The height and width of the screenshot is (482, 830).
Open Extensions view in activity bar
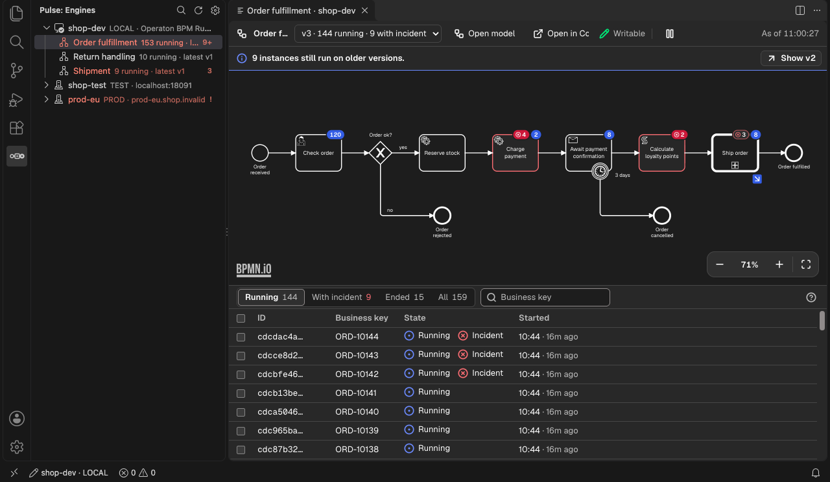pyautogui.click(x=17, y=128)
